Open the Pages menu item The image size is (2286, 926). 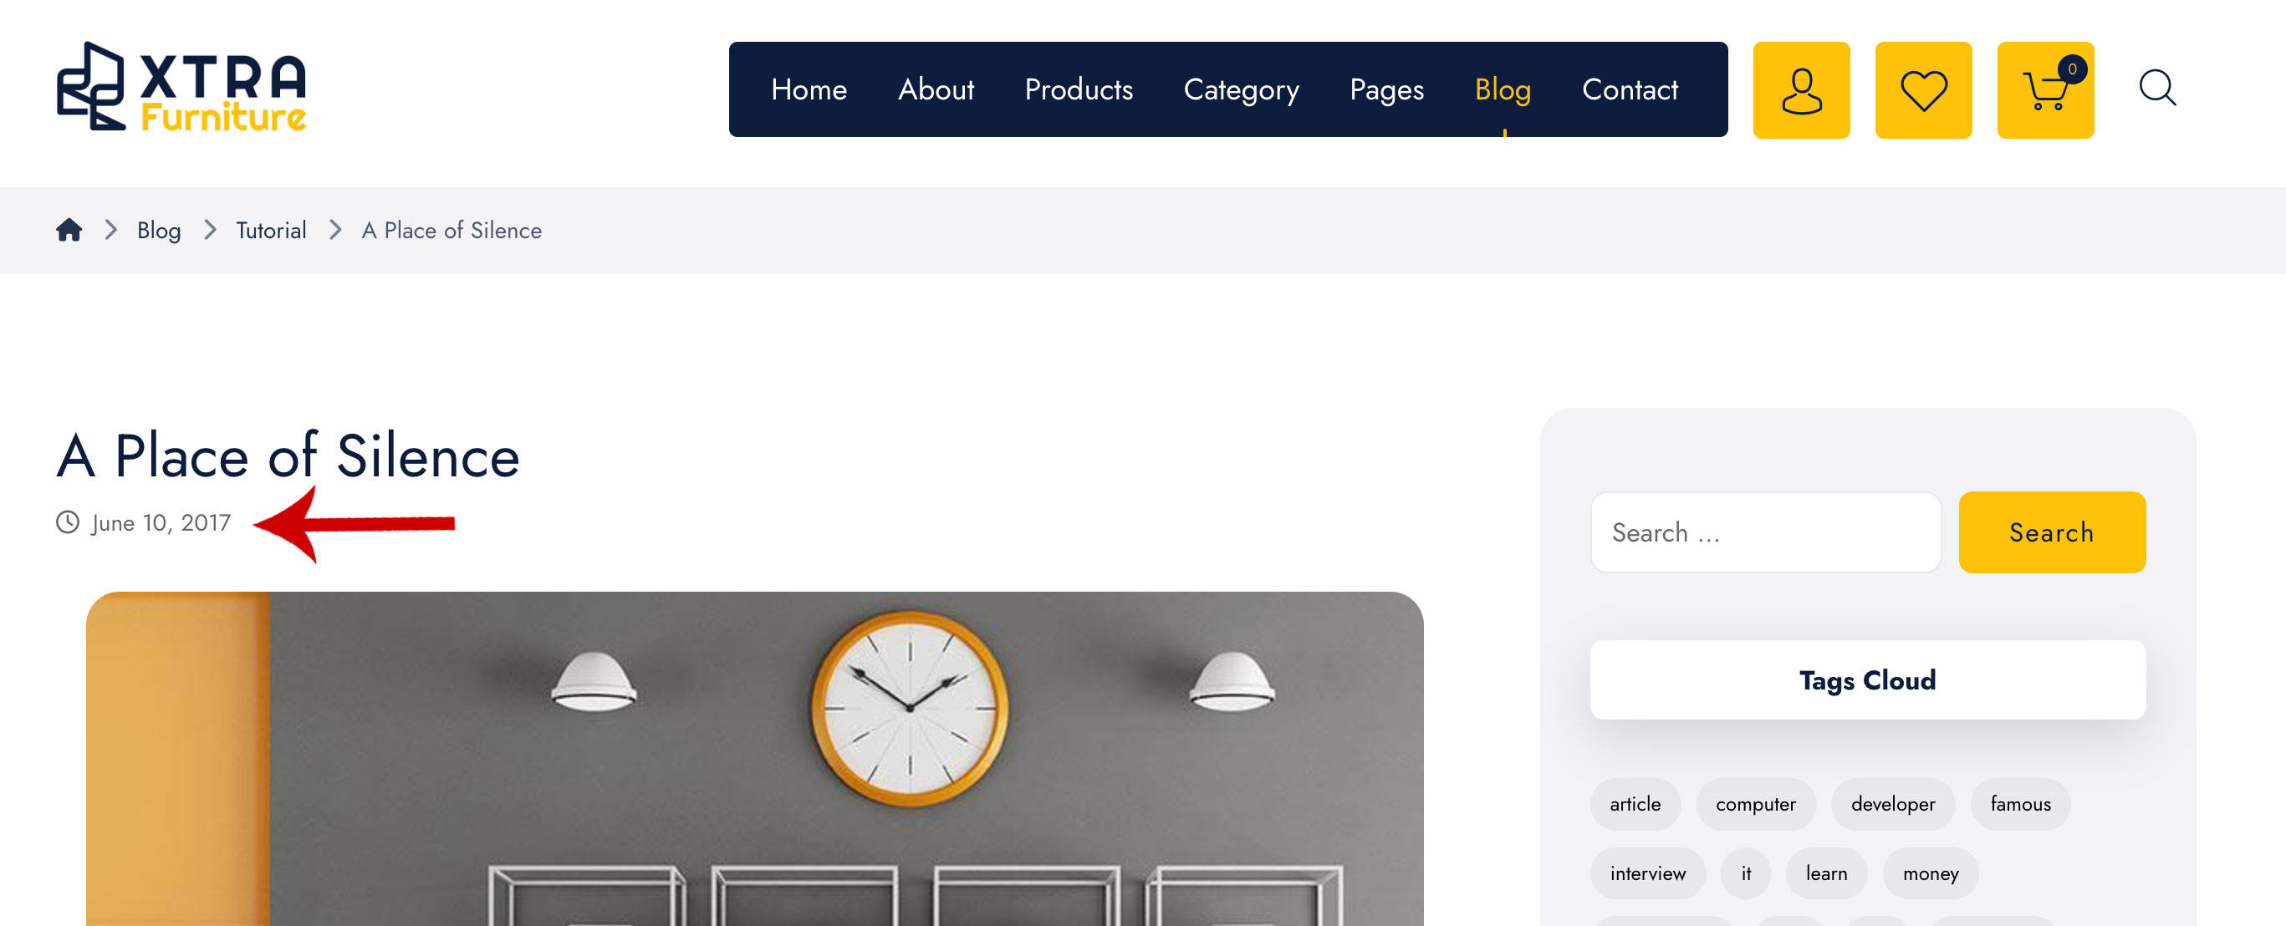click(1386, 89)
